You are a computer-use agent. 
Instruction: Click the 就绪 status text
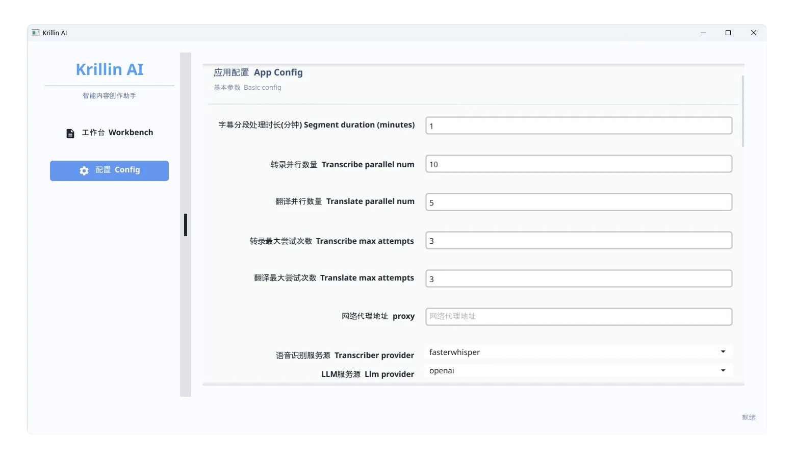[748, 418]
